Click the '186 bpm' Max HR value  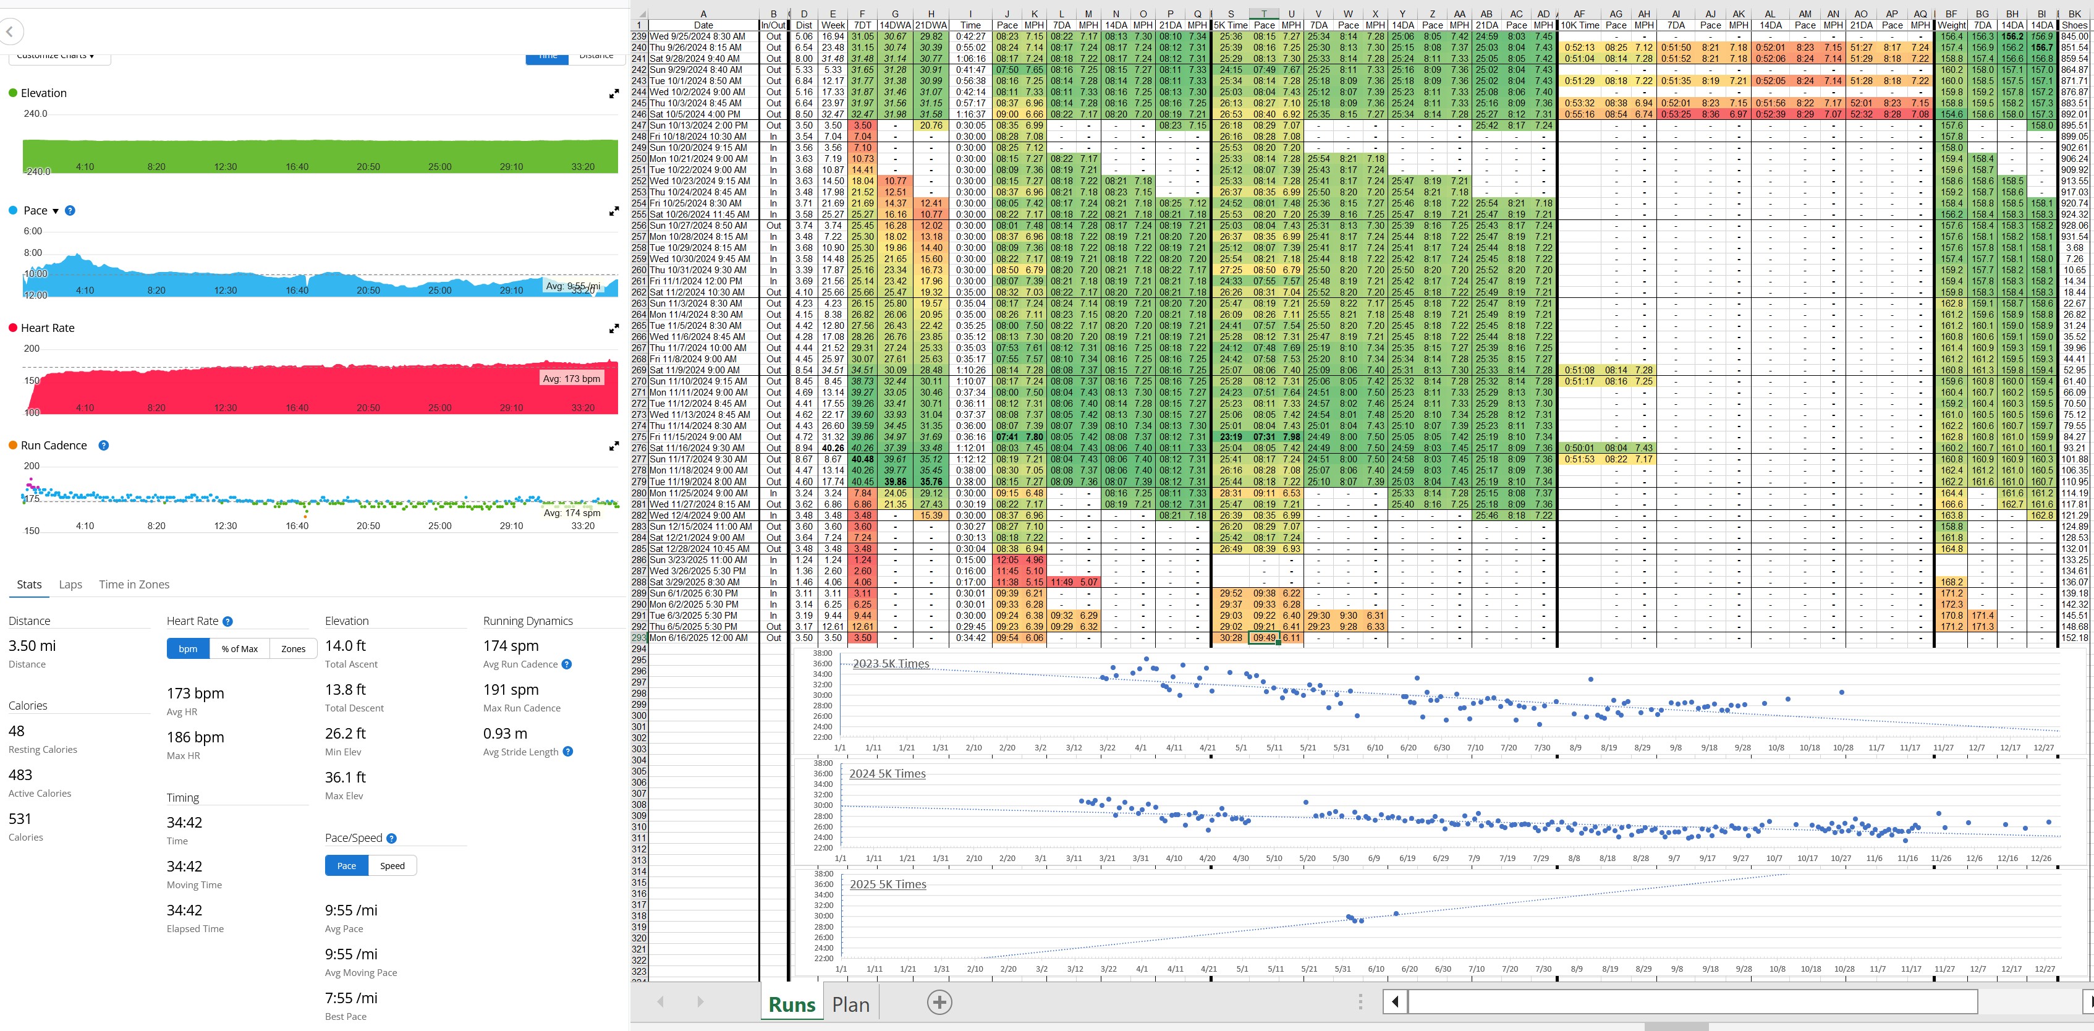pyautogui.click(x=195, y=737)
